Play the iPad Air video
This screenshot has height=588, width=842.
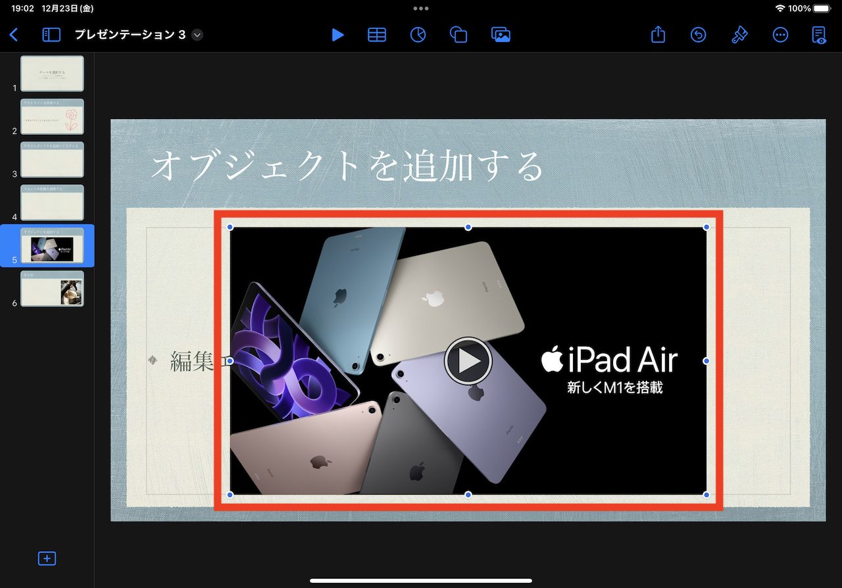pos(468,360)
